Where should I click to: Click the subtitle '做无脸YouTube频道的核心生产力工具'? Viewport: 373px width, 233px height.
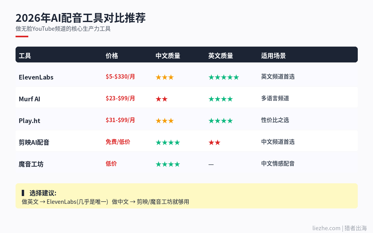(63, 29)
